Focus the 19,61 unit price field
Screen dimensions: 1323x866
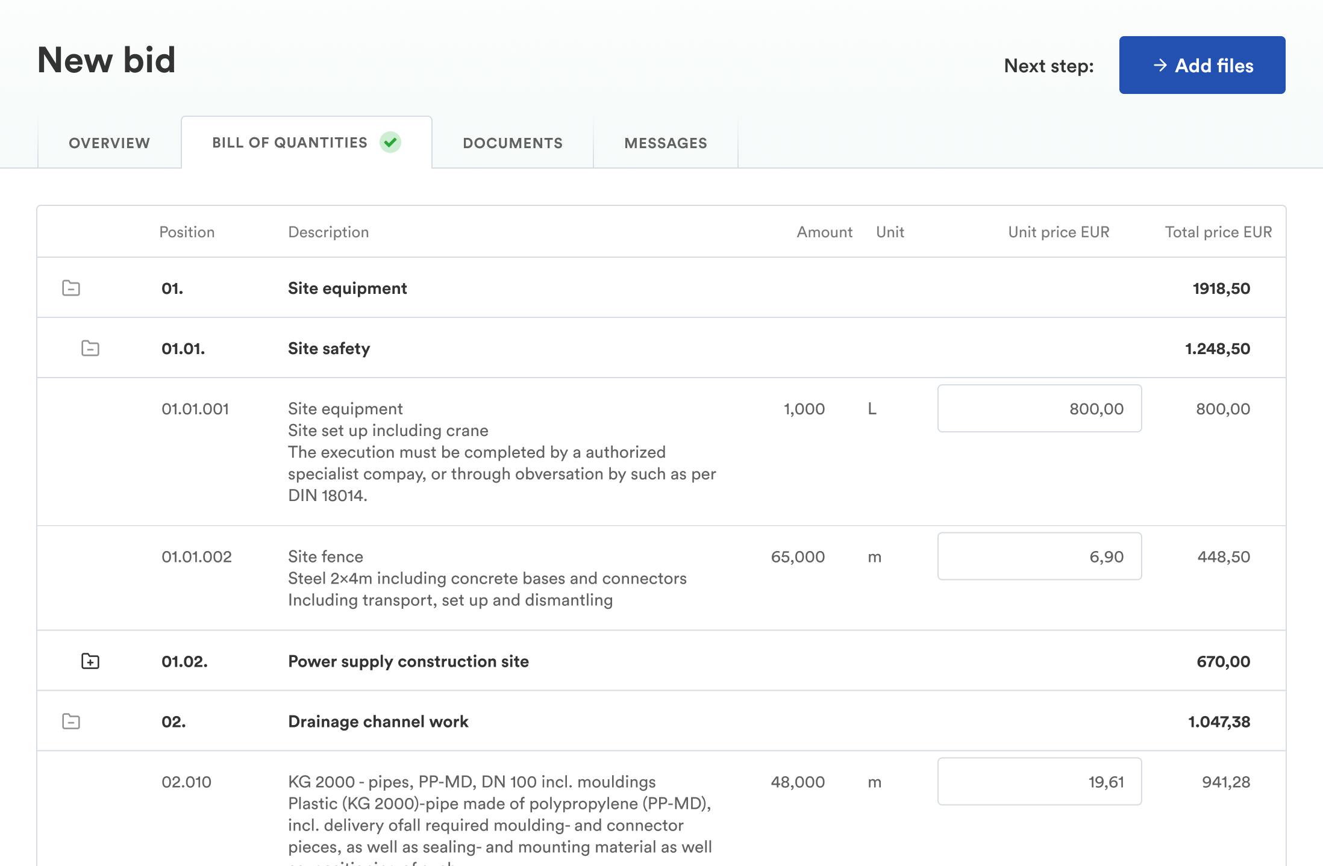click(1039, 782)
